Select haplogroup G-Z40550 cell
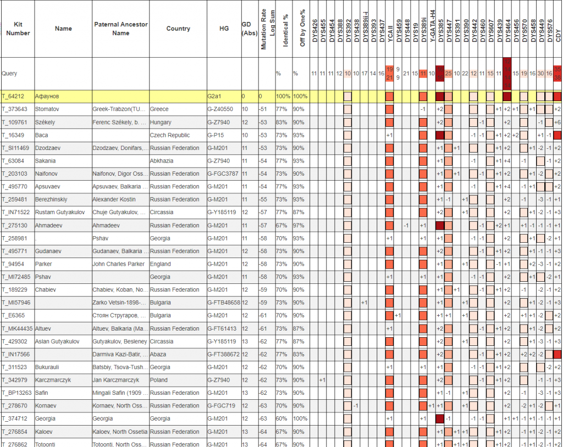 coord(224,109)
